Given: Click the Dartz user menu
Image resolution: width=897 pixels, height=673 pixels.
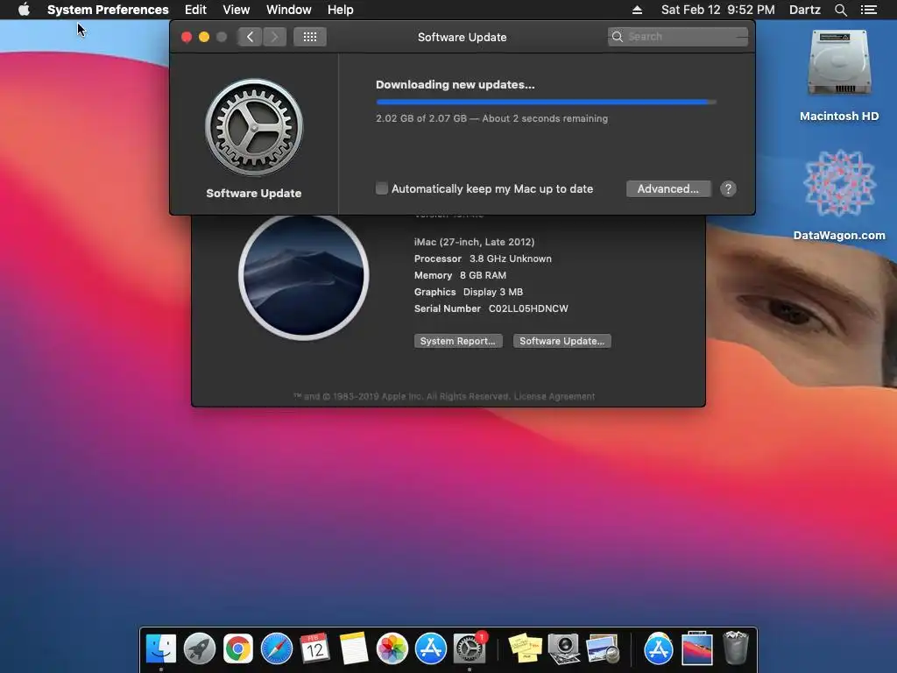Looking at the screenshot, I should [x=805, y=10].
